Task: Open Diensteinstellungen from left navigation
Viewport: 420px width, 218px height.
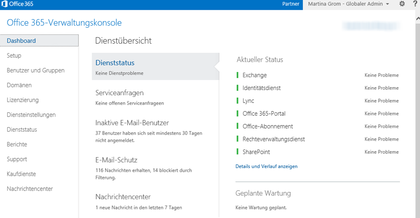Action: pyautogui.click(x=31, y=115)
